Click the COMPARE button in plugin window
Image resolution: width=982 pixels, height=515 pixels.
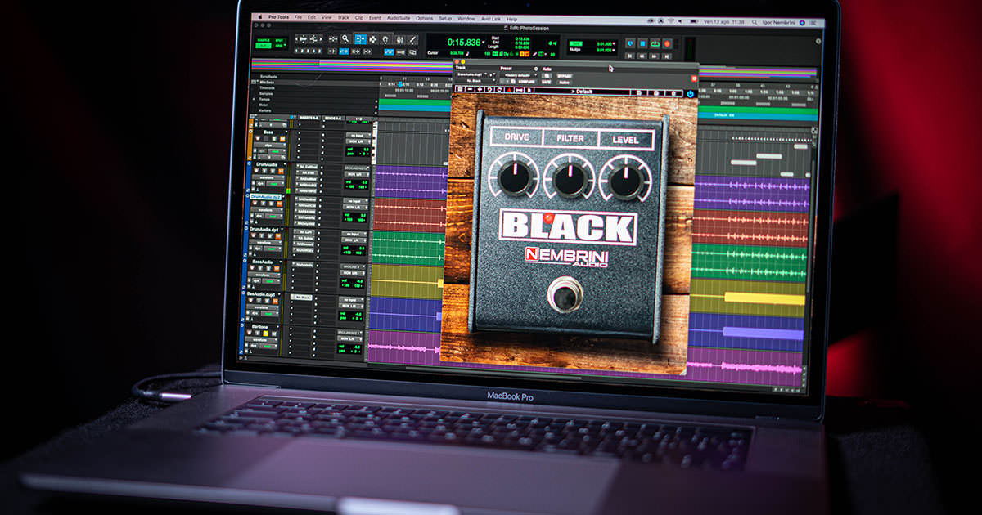526,82
